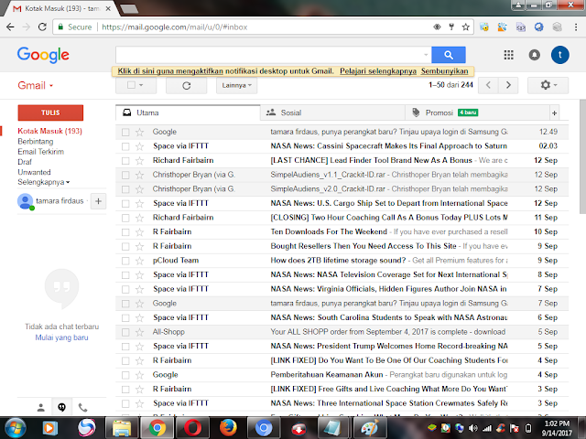Open the Google apps grid

(x=508, y=55)
